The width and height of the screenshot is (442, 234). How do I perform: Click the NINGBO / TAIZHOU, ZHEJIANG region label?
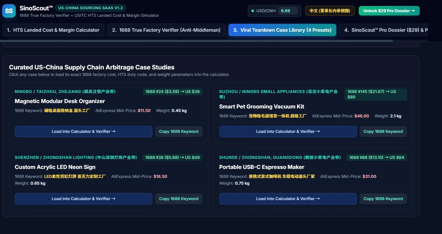click(x=65, y=92)
